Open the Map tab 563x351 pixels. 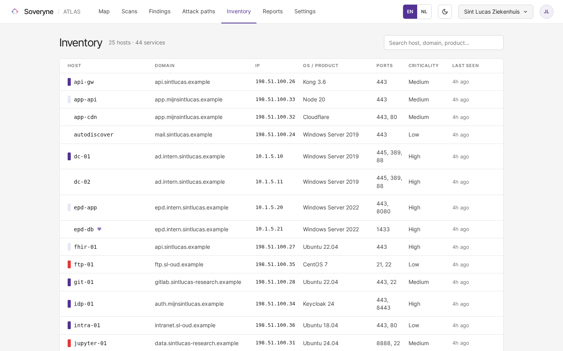(x=104, y=12)
